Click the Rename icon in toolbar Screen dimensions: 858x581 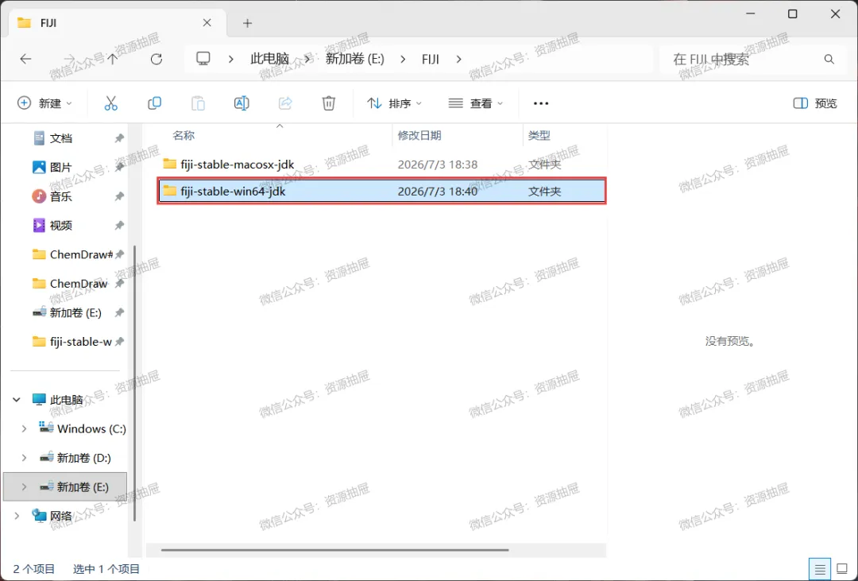coord(242,103)
